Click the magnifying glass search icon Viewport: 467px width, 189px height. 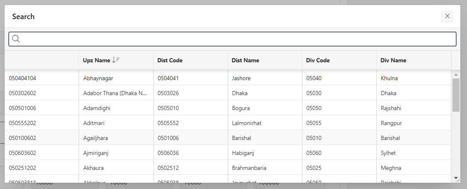[x=16, y=39]
